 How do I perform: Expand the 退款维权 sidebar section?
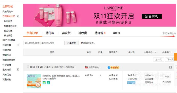coord(18,69)
